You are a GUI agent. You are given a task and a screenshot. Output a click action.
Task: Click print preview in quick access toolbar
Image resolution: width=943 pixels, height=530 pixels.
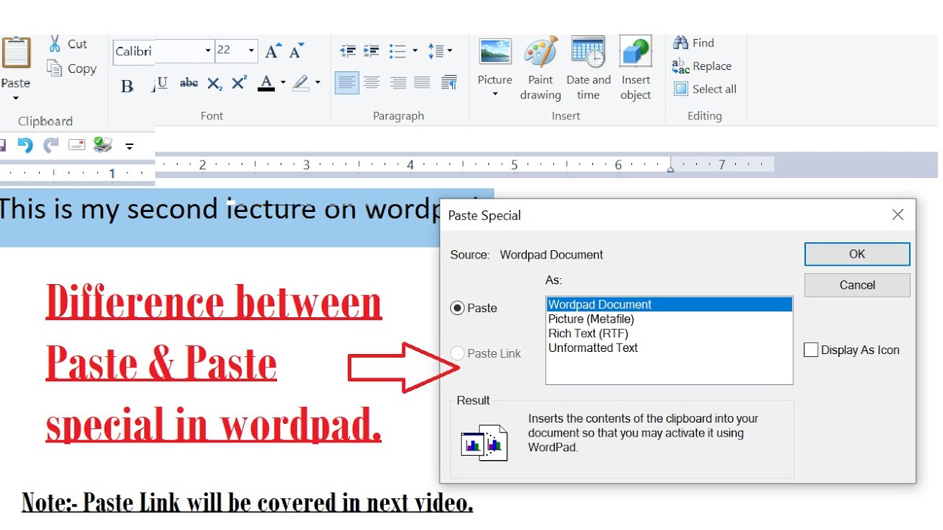click(102, 145)
